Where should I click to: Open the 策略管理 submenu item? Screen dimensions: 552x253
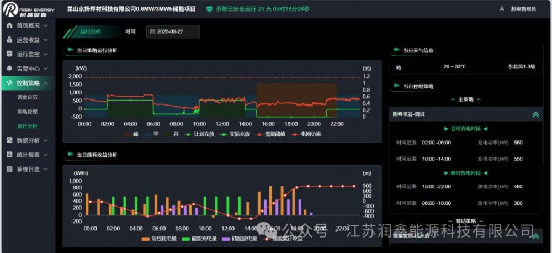[27, 112]
